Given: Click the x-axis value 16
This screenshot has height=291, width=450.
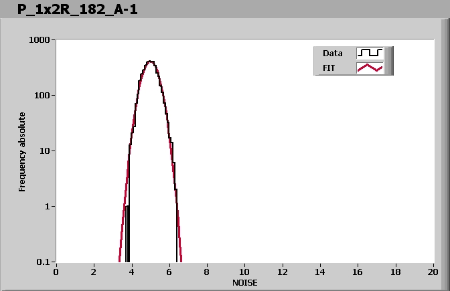Looking at the screenshot, I should 358,272.
